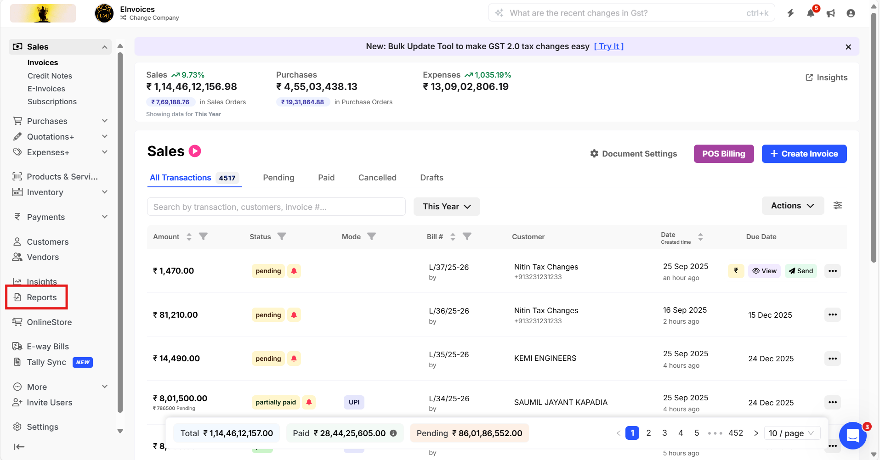This screenshot has height=460, width=880.
Task: Play the Sales tutorial video icon
Action: tap(195, 151)
